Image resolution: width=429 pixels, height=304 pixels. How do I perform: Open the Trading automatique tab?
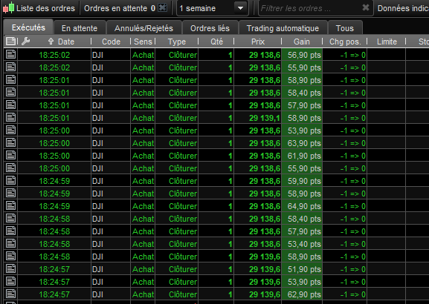coord(283,28)
